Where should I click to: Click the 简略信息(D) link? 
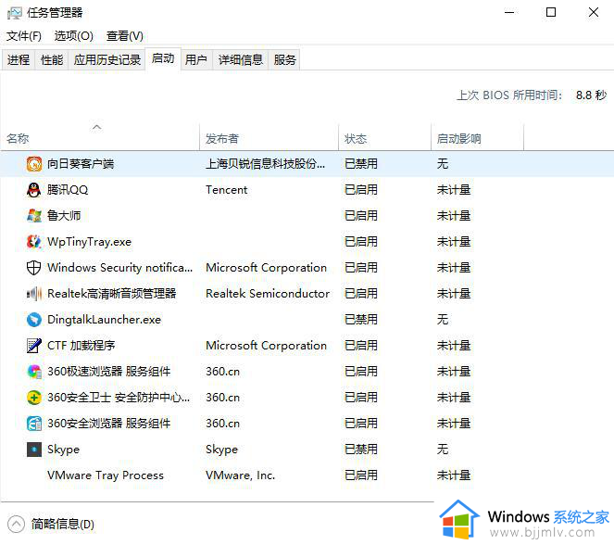[x=63, y=525]
